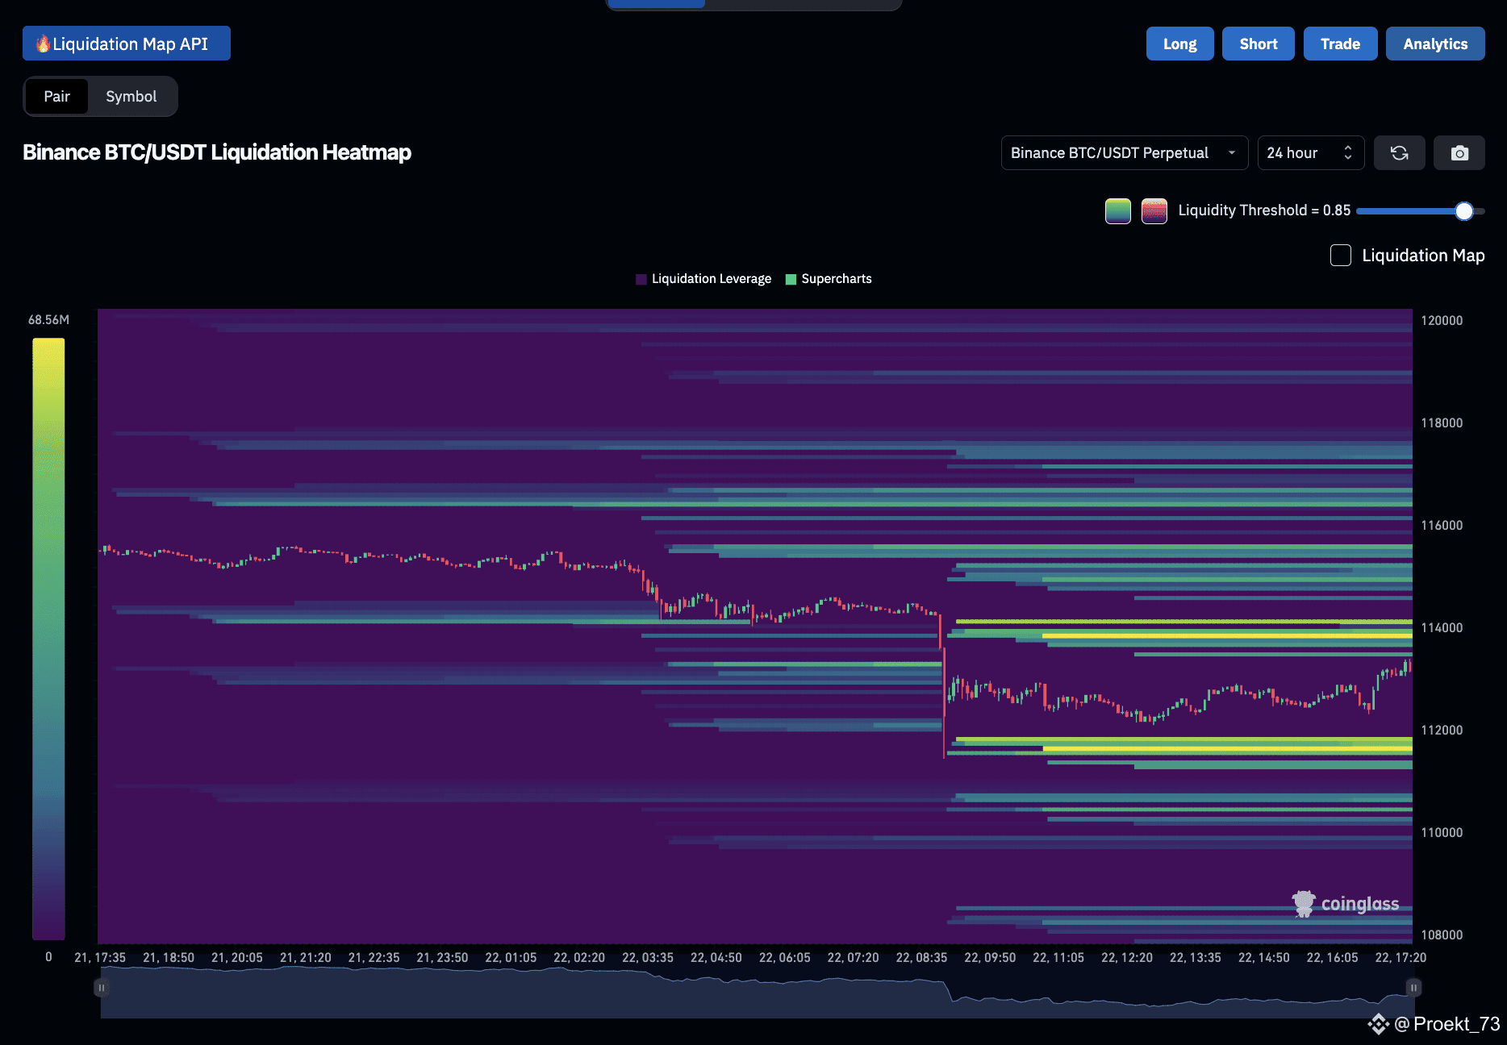Enable the Liquidation Map checkbox

pos(1341,256)
